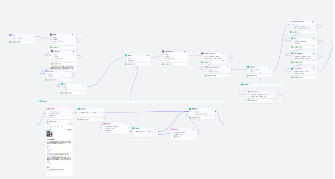
Task: Click the img2_video_1 plugin icon
Action: (x=249, y=92)
